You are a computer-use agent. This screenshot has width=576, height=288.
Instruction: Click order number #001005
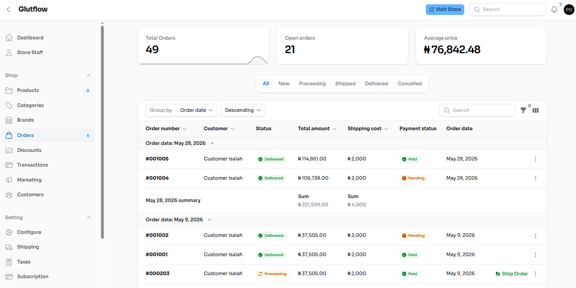157,159
